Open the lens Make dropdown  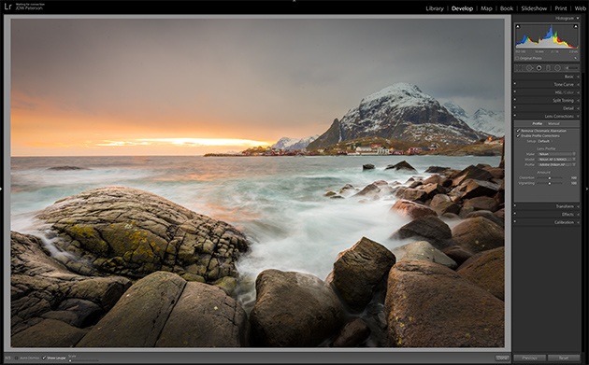(556, 154)
